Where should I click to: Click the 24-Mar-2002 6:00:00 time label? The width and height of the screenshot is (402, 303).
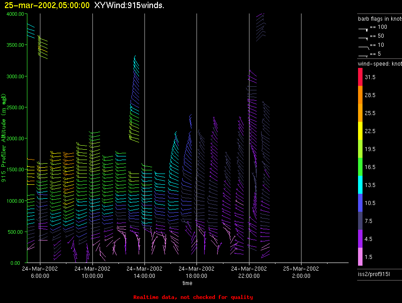pos(40,272)
